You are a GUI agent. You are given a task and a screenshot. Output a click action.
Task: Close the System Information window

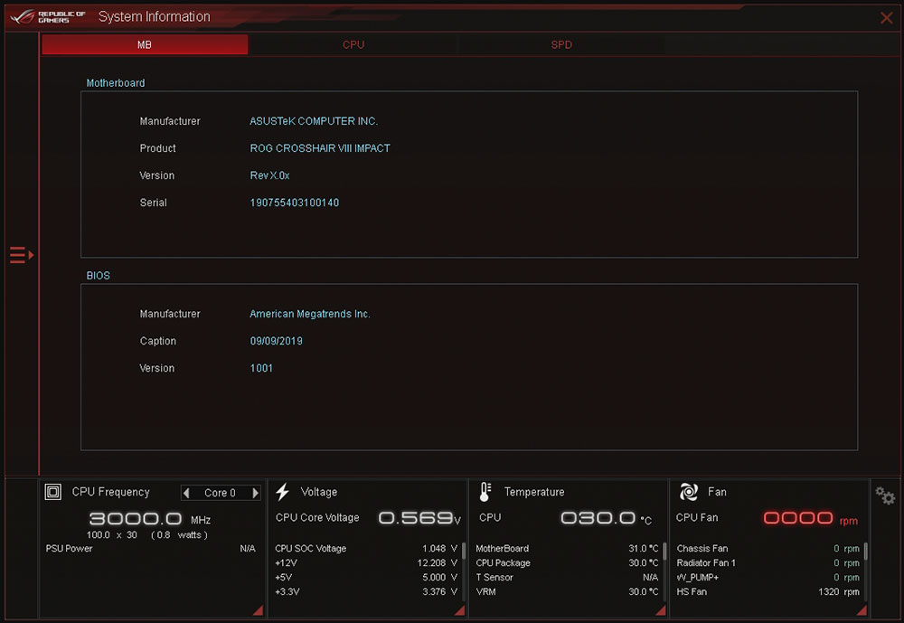[886, 18]
